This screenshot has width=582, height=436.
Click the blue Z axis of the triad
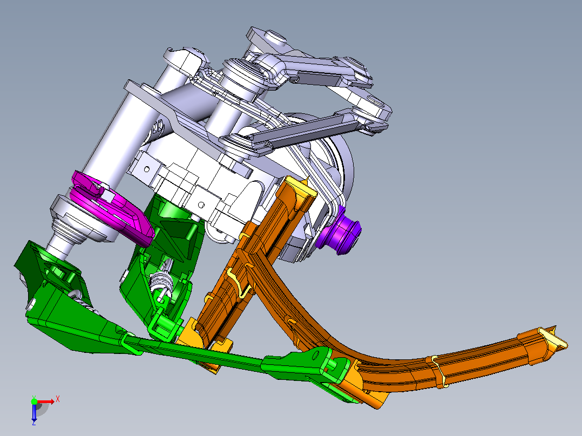[x=34, y=412]
